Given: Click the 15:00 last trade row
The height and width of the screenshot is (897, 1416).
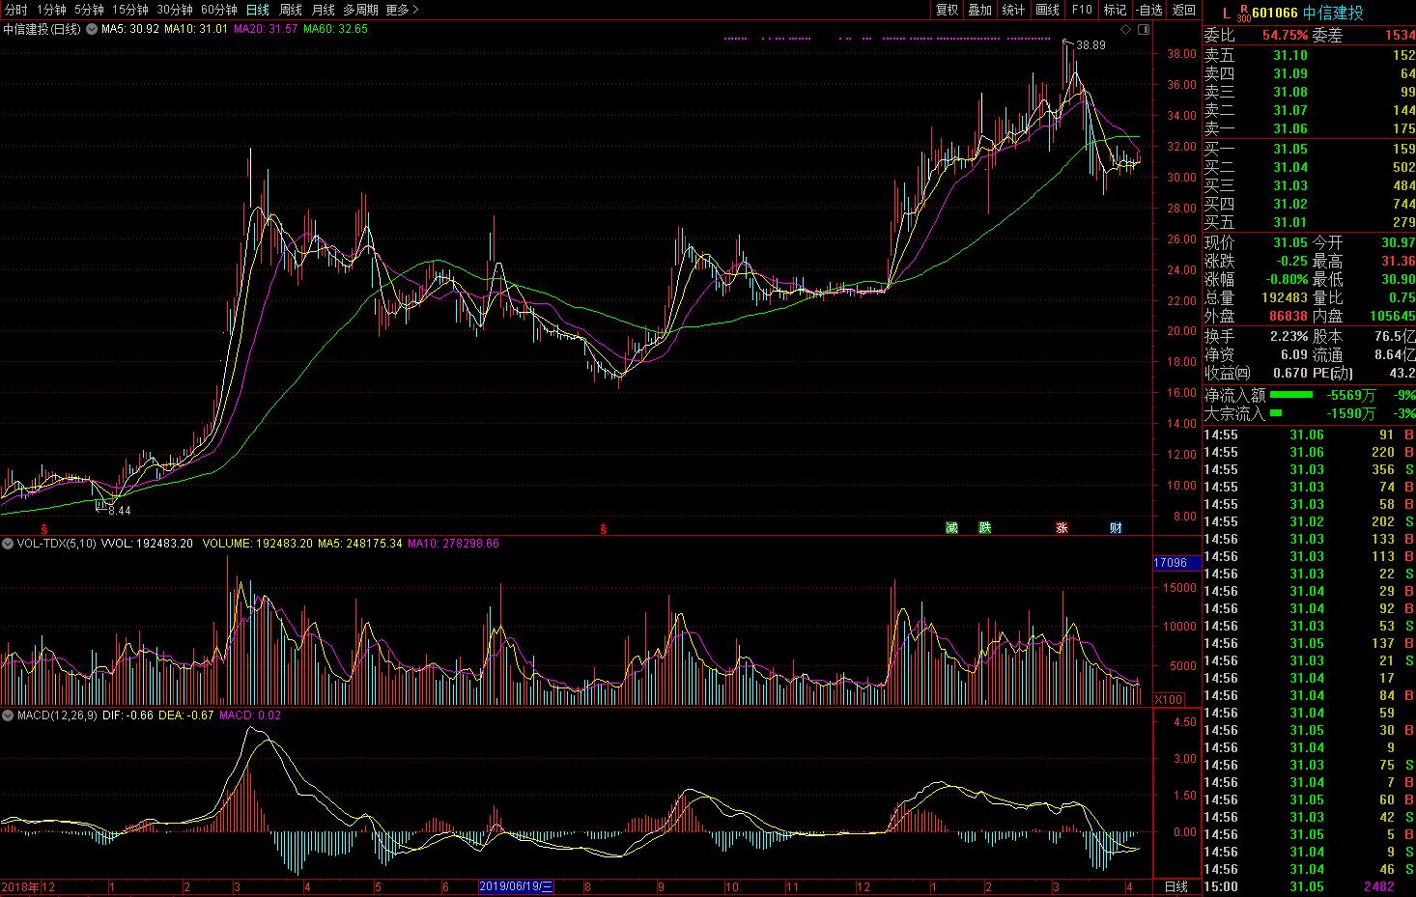Looking at the screenshot, I should [1309, 886].
